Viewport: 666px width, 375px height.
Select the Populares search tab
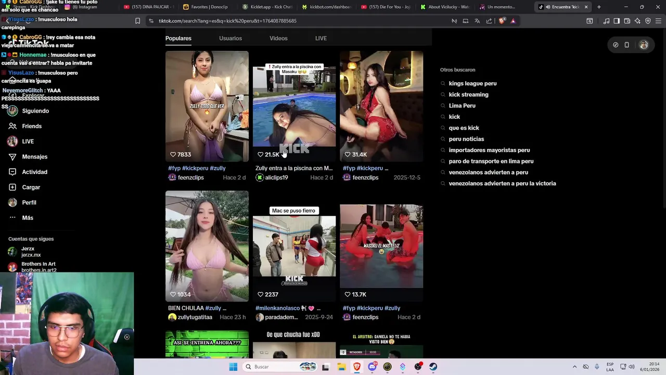point(178,39)
